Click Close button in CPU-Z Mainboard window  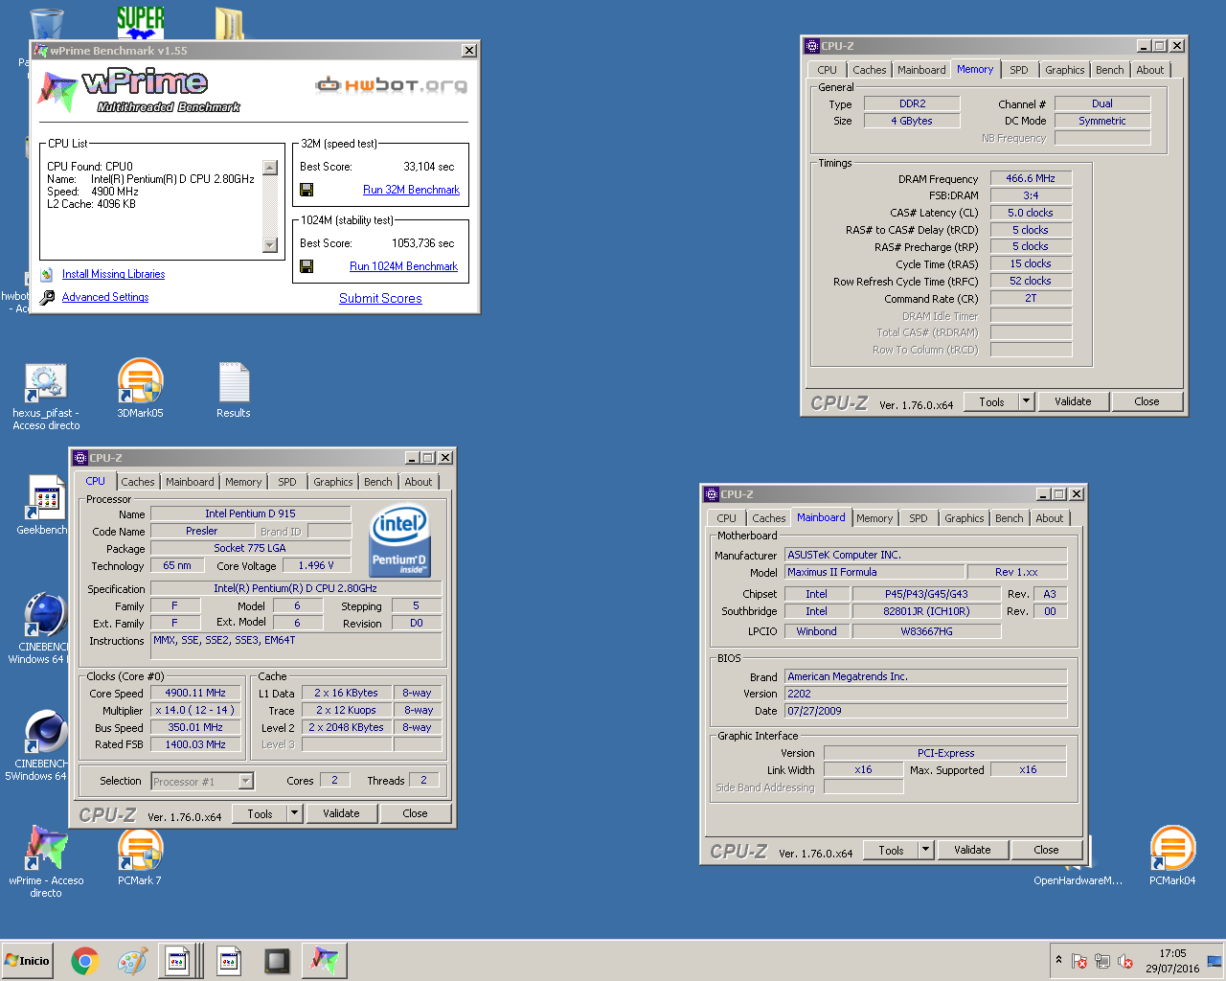(1046, 850)
